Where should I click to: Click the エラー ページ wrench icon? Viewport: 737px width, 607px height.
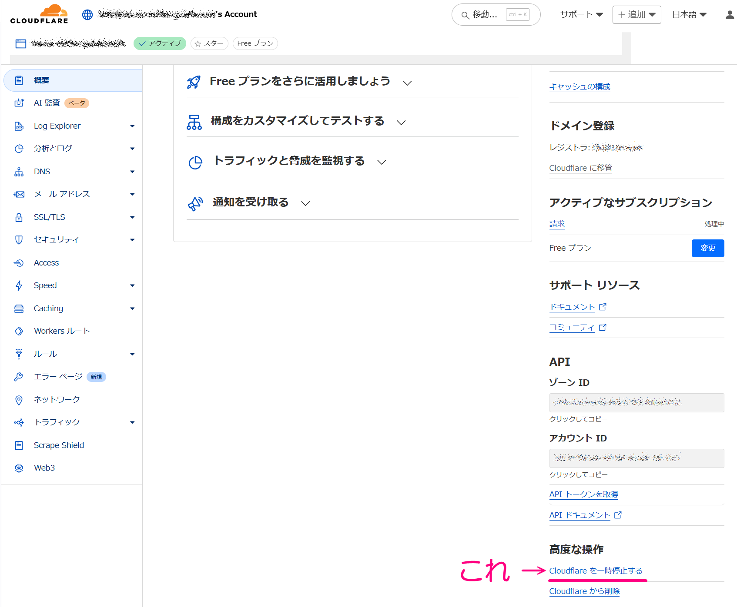point(19,377)
